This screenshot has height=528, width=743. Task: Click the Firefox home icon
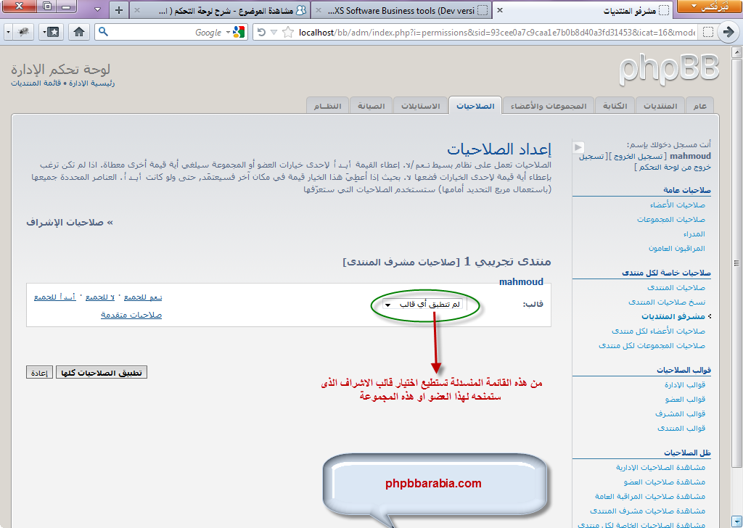(78, 32)
